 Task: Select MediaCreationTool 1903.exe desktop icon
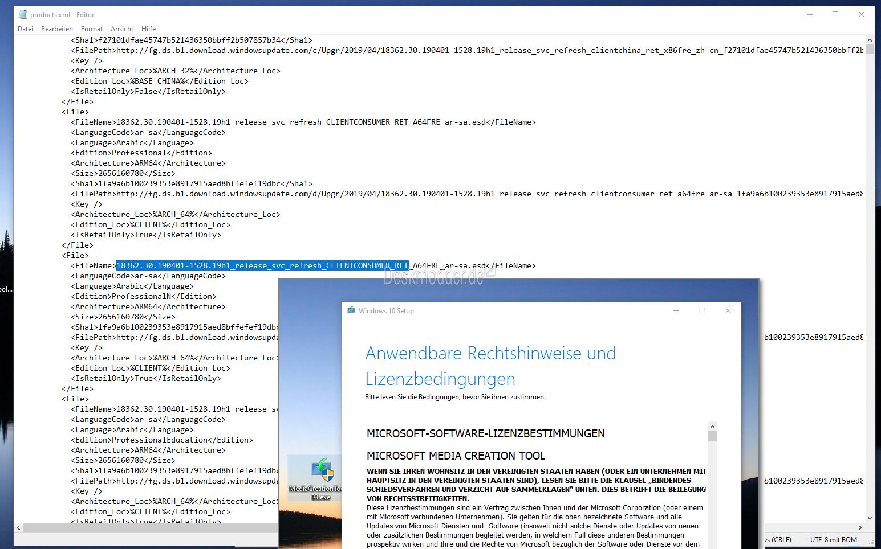pos(315,479)
